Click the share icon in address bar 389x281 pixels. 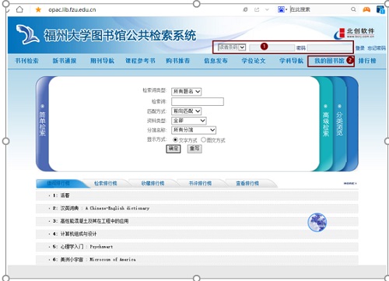(x=257, y=9)
